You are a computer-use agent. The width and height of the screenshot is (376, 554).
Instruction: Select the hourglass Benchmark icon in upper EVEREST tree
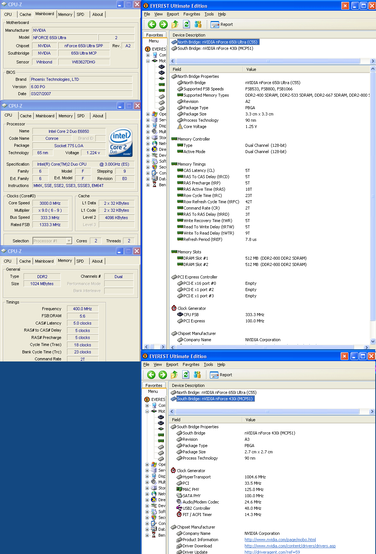click(154, 185)
